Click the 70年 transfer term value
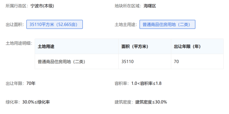This screenshot has width=229, height=114. click(31, 83)
